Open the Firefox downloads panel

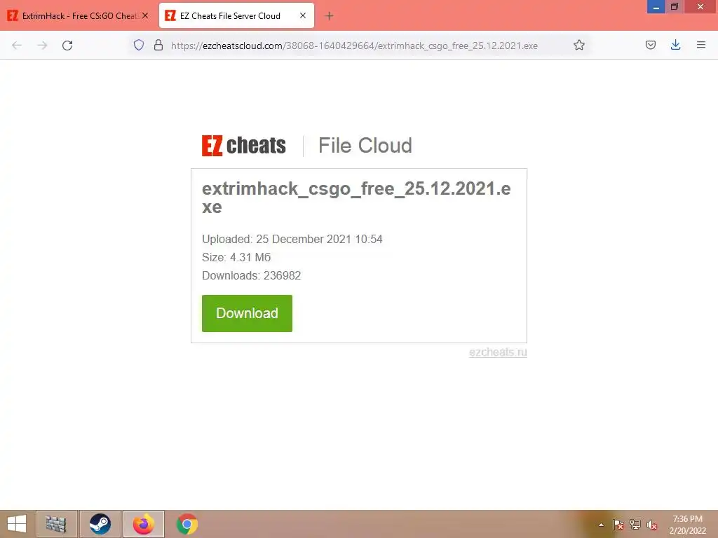(675, 45)
